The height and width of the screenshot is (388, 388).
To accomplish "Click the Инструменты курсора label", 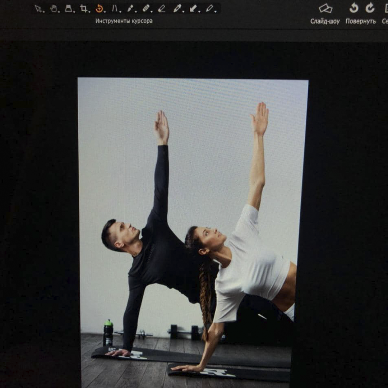I will click(x=124, y=21).
